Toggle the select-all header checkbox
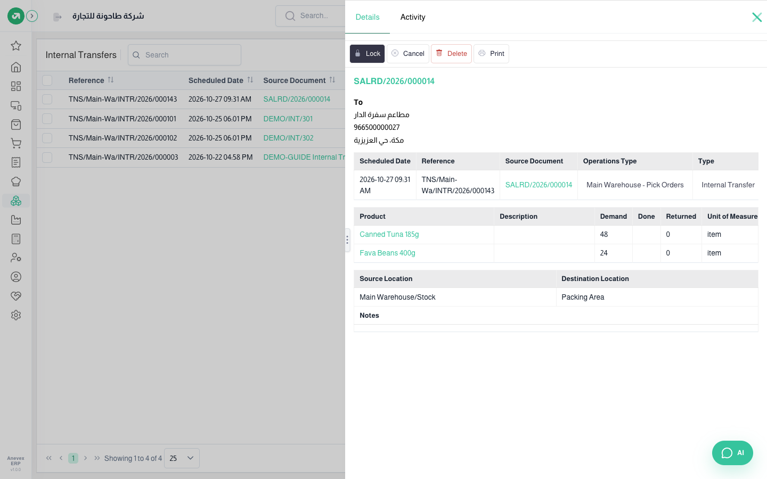Image resolution: width=767 pixels, height=479 pixels. 47,80
